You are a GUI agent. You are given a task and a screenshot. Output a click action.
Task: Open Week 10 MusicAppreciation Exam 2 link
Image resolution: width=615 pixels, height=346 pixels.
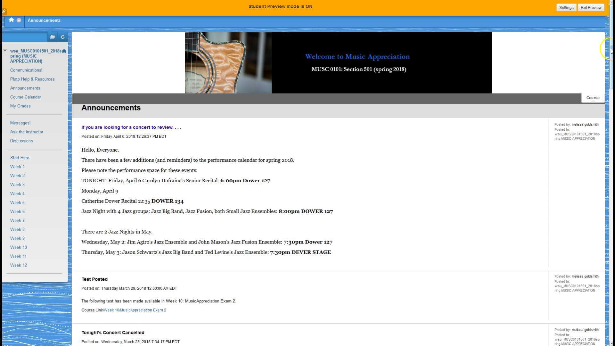tap(135, 310)
